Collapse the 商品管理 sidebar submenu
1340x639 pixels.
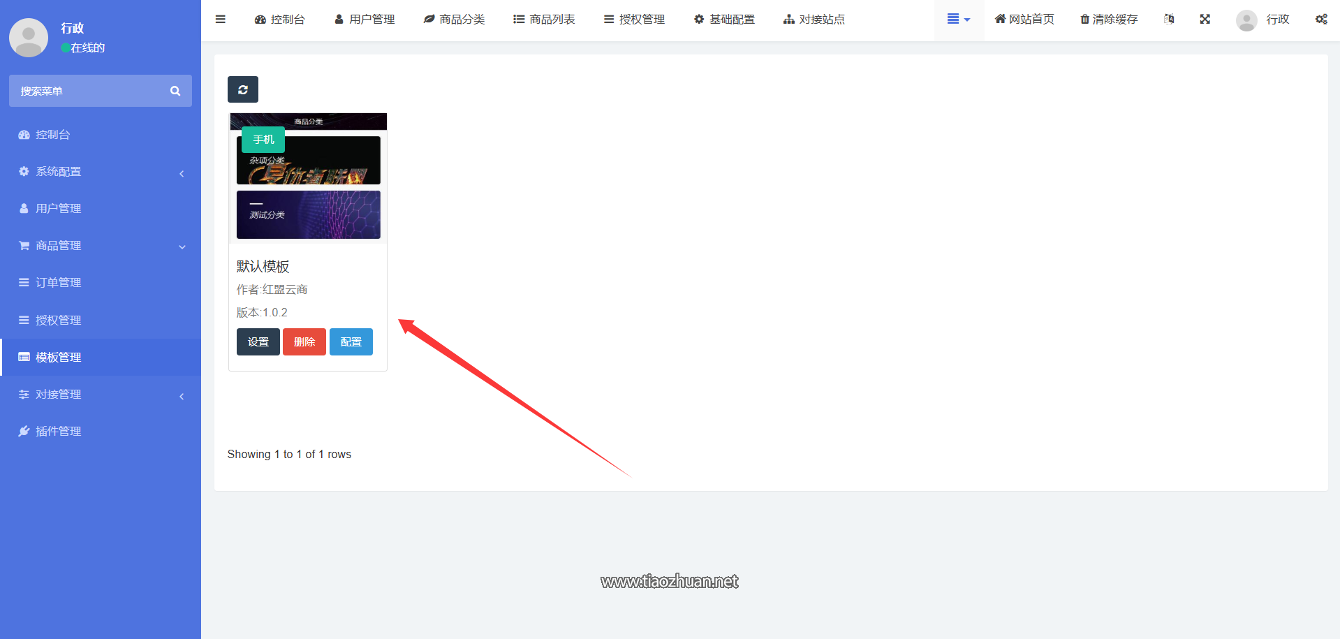coord(182,247)
